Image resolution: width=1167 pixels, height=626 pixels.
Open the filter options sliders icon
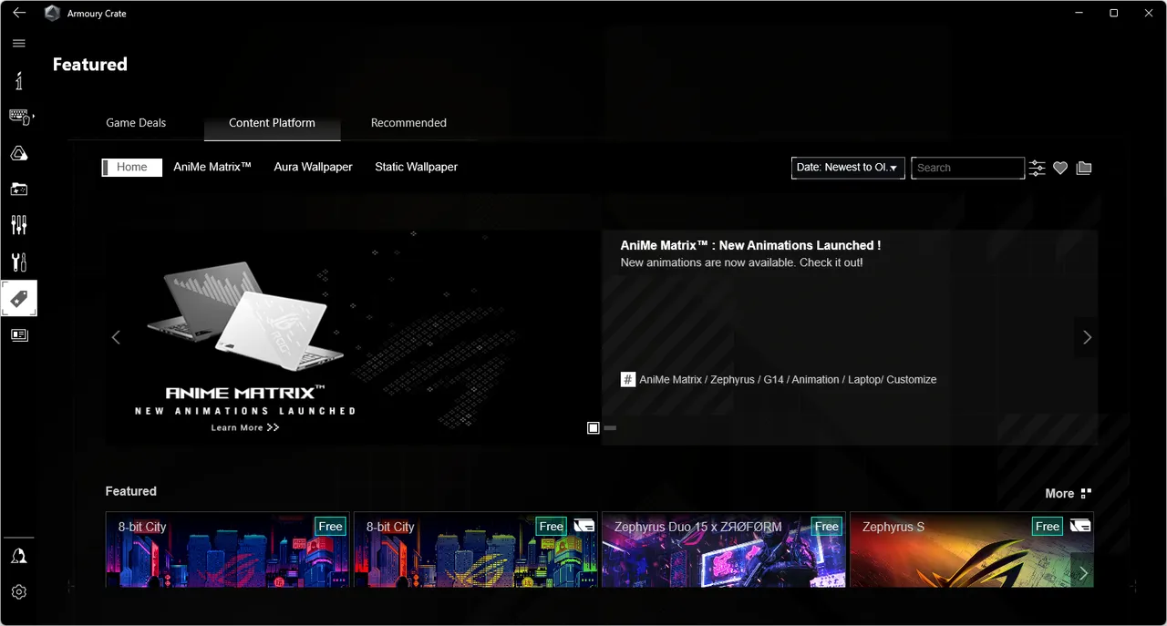click(x=1037, y=168)
